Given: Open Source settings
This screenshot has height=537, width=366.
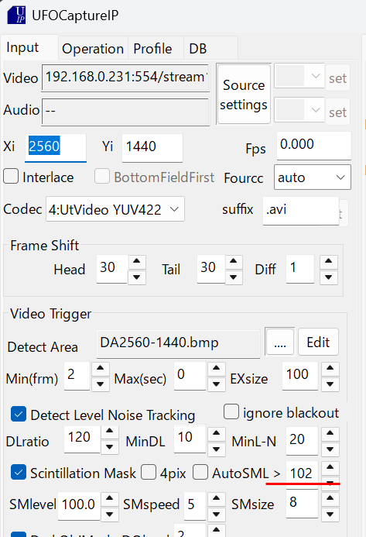Looking at the screenshot, I should [244, 95].
